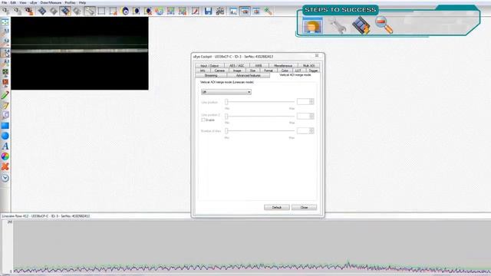Click the blue eye camera toolbar icon

[x=125, y=11]
